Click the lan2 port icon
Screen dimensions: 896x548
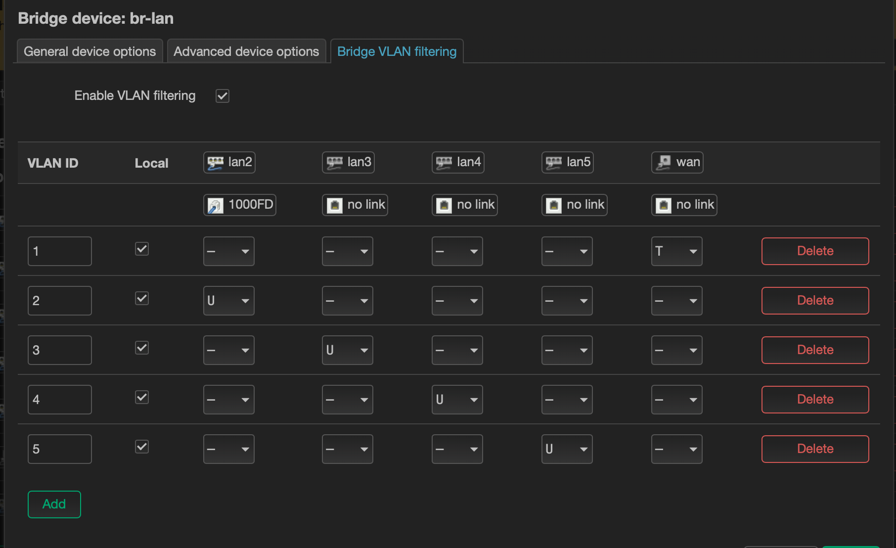coord(215,163)
